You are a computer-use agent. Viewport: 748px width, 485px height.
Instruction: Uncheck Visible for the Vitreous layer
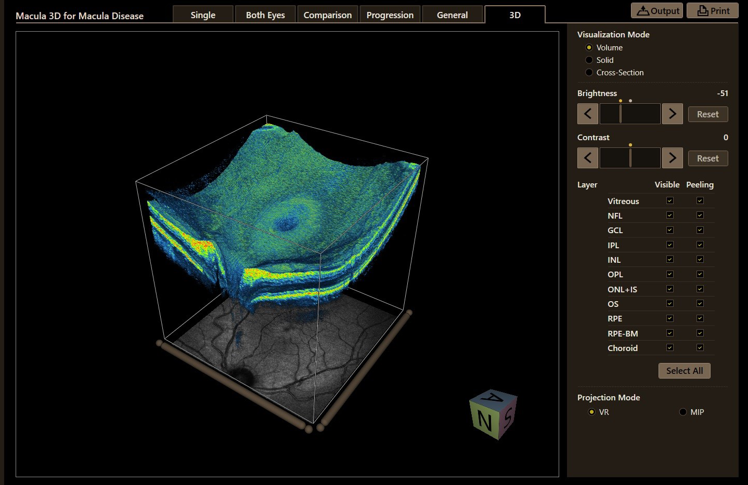pyautogui.click(x=670, y=200)
